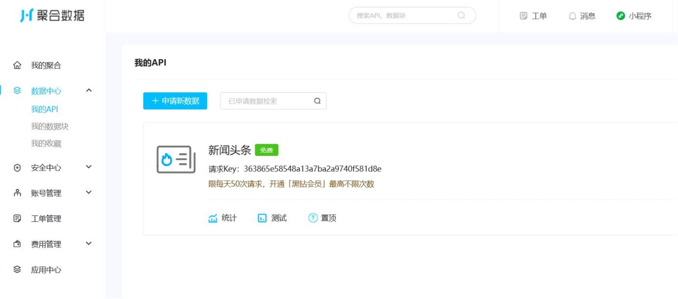The width and height of the screenshot is (678, 299).
Task: Click the stack icon beside 应用中心
Action: pos(18,269)
